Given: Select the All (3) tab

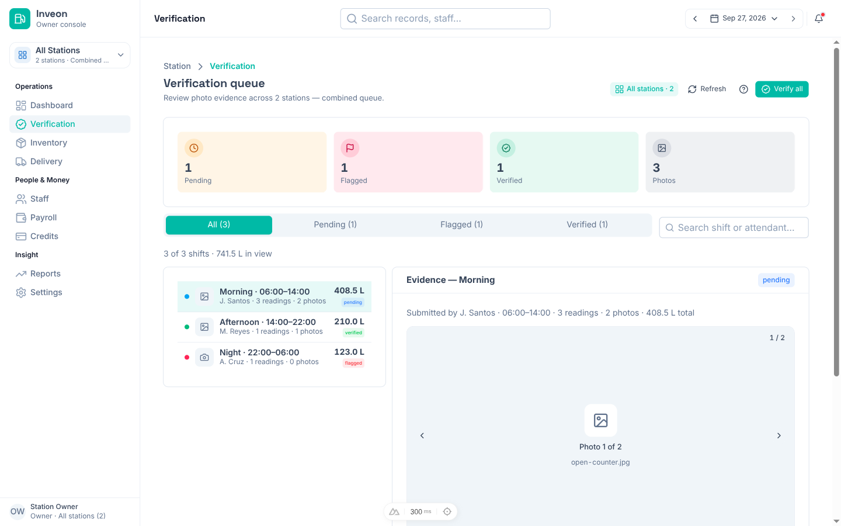Looking at the screenshot, I should [x=219, y=225].
